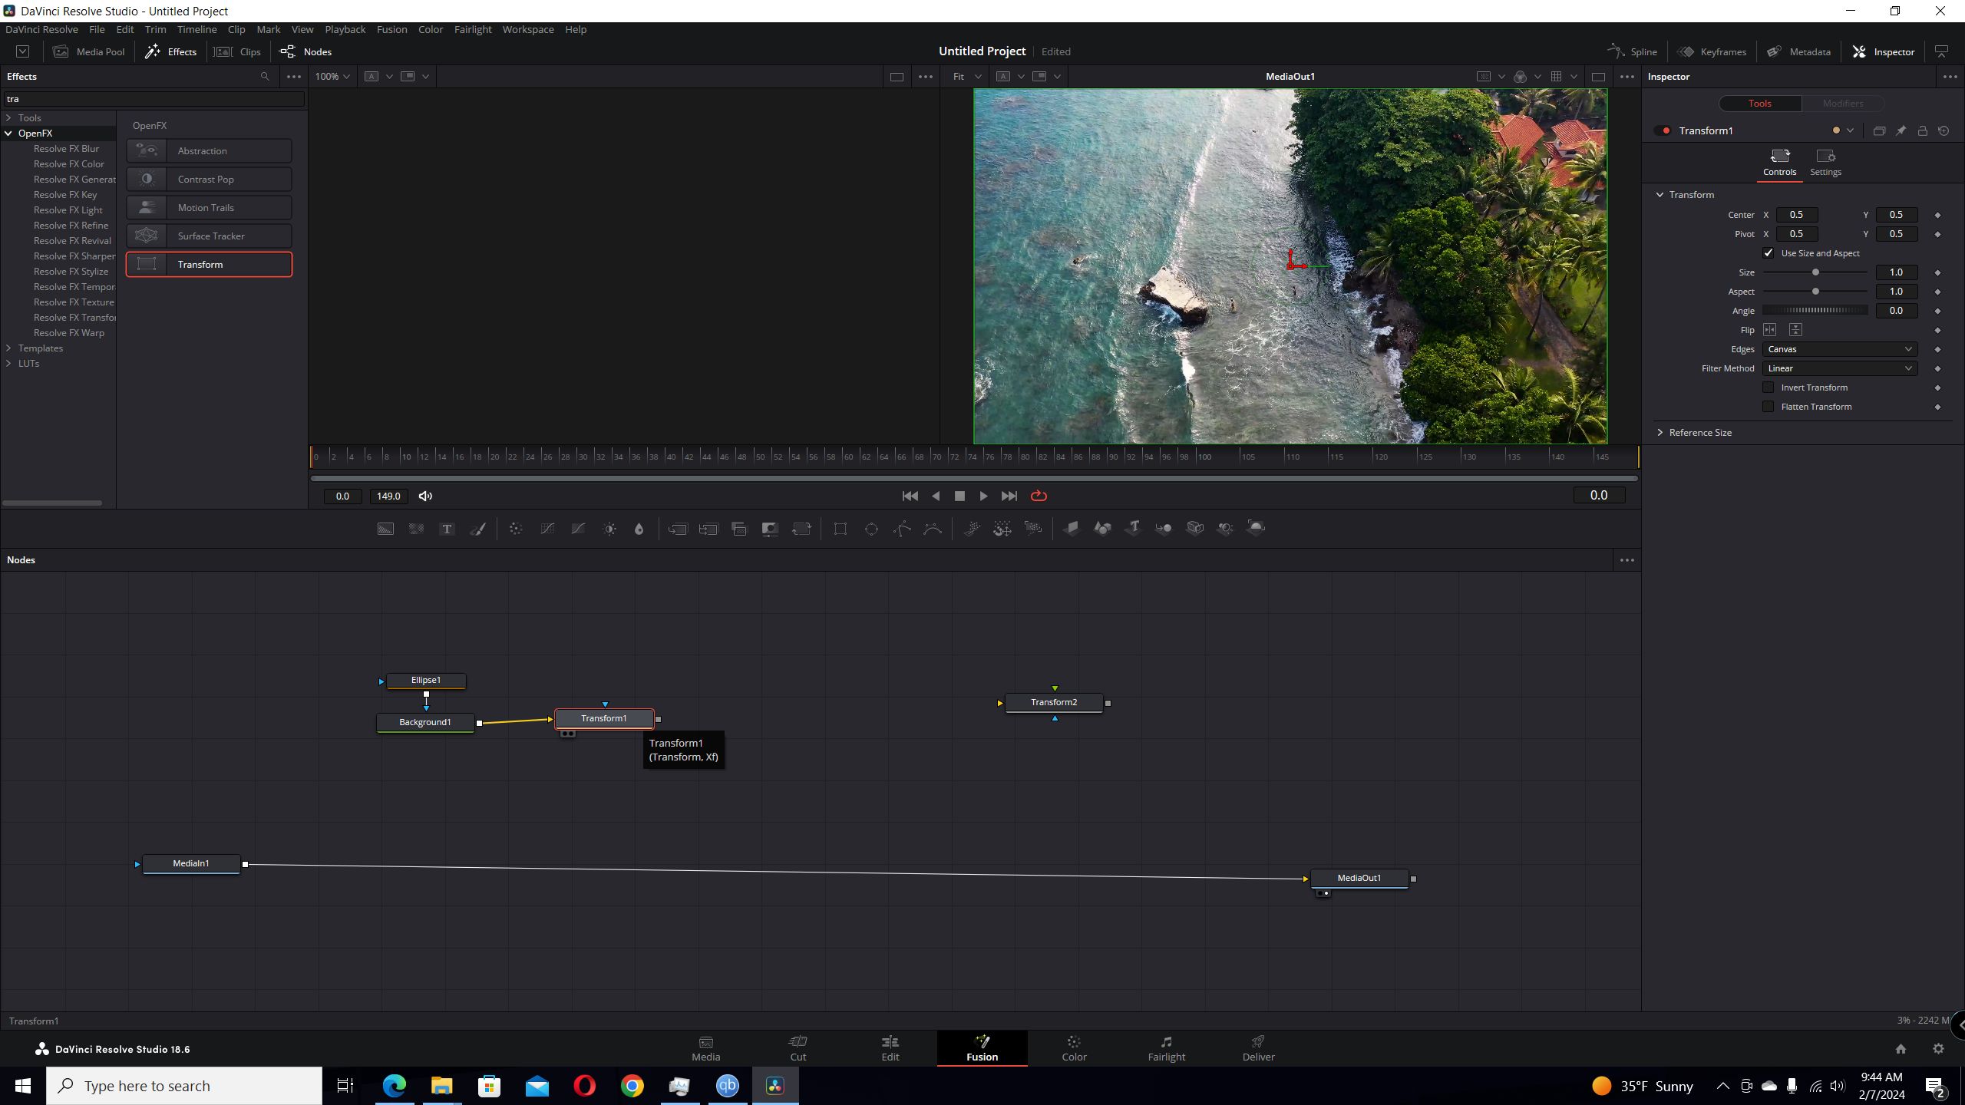Add a Merge node from the toolbar

(678, 529)
